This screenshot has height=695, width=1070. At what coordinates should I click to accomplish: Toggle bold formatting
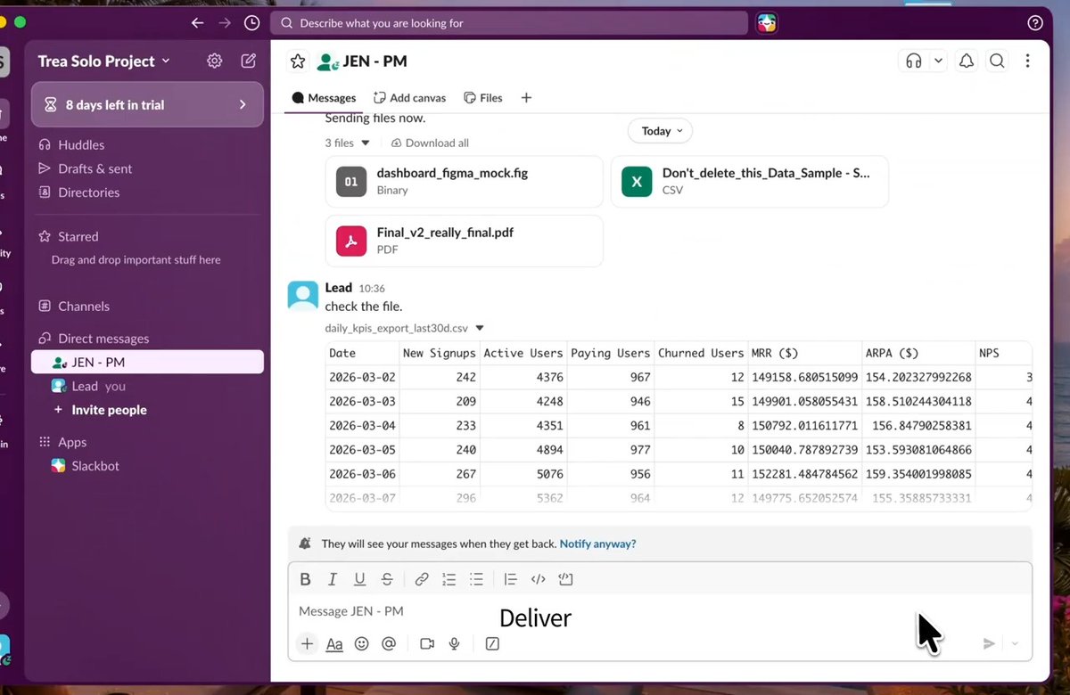tap(305, 579)
